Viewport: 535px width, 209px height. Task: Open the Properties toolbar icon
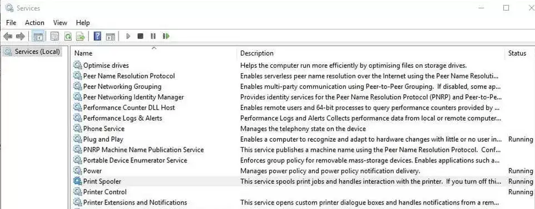pyautogui.click(x=55, y=36)
